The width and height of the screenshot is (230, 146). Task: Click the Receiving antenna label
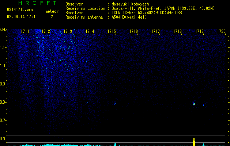[x=84, y=17]
